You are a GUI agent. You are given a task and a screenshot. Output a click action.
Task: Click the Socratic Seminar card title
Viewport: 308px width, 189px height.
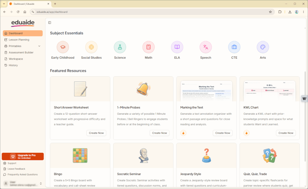129,174
